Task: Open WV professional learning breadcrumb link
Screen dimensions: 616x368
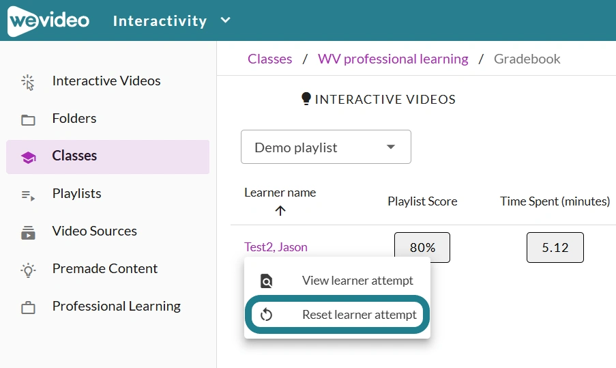Action: click(393, 59)
